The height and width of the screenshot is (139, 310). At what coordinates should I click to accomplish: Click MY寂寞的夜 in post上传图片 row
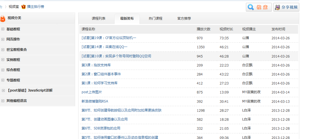[252, 92]
